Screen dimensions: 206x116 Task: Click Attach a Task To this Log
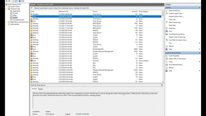point(177,37)
